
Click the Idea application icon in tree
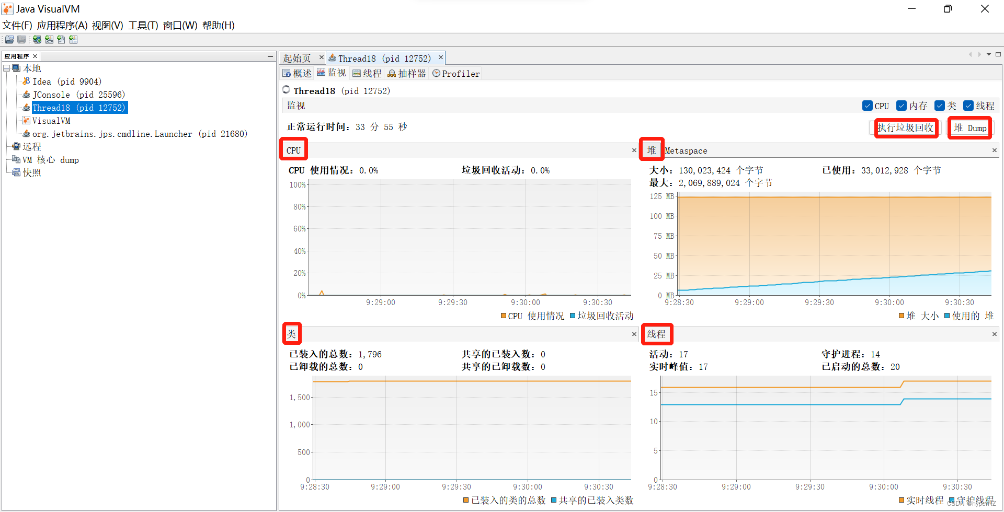[x=26, y=82]
